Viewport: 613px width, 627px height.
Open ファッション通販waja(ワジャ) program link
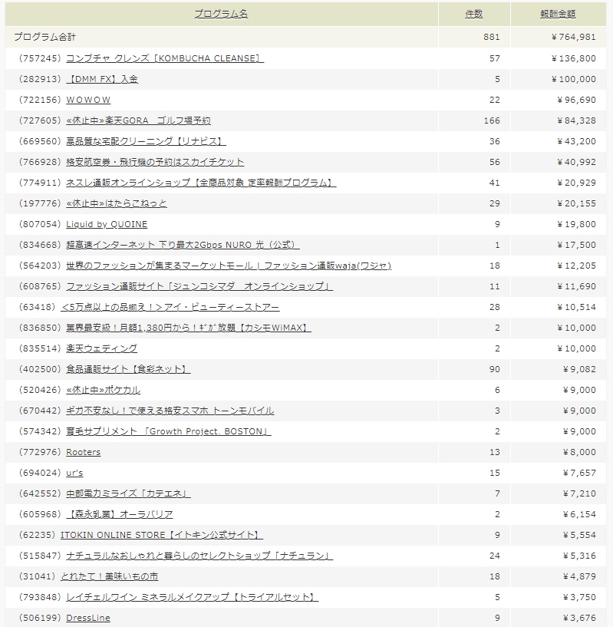229,266
